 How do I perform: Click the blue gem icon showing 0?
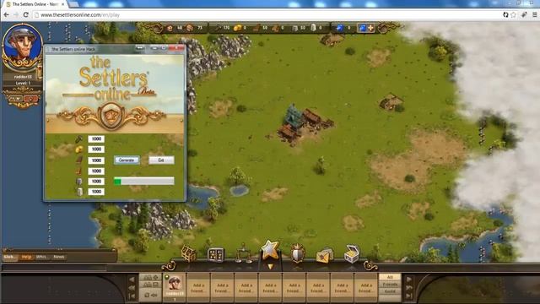tap(339, 28)
